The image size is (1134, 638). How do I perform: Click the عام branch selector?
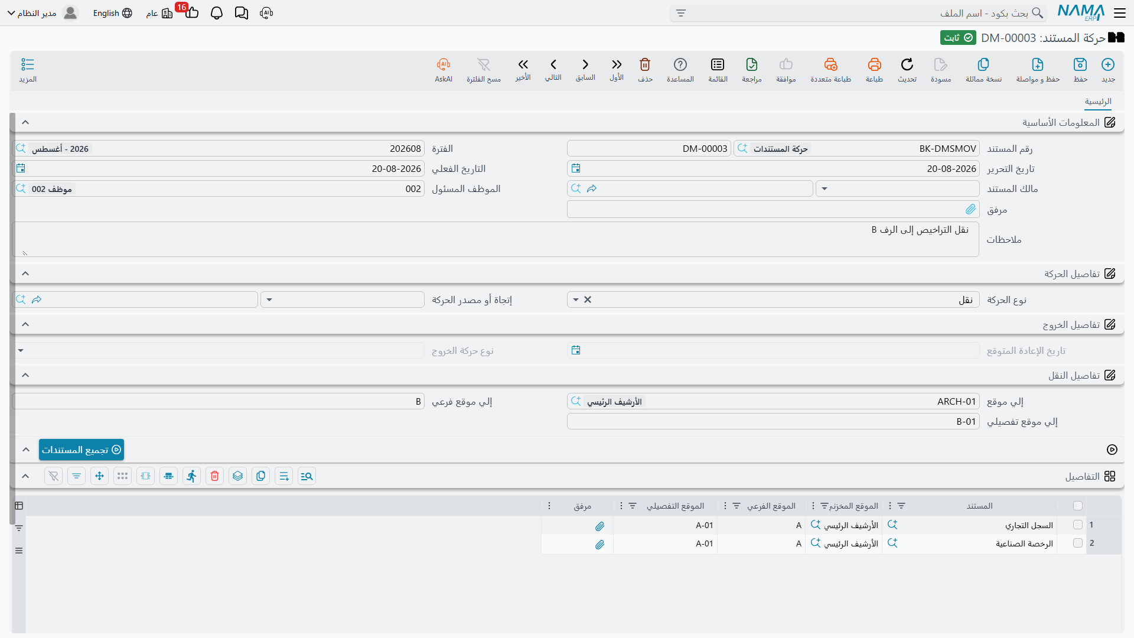(x=159, y=13)
